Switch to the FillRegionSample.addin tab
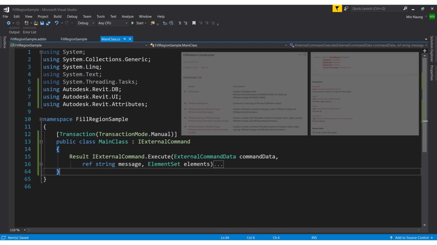This screenshot has width=437, height=245. point(28,39)
